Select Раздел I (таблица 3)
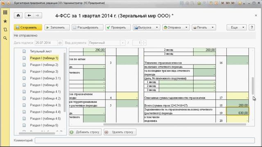262x147 pixels. (x=44, y=71)
